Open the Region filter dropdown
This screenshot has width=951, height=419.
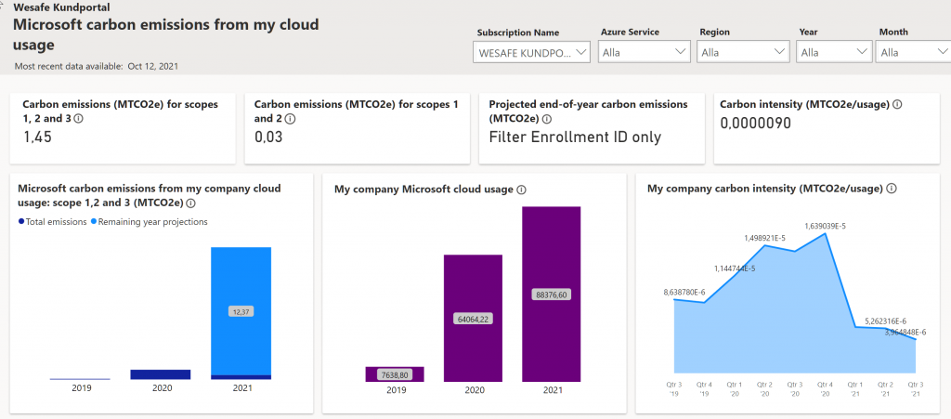(741, 53)
